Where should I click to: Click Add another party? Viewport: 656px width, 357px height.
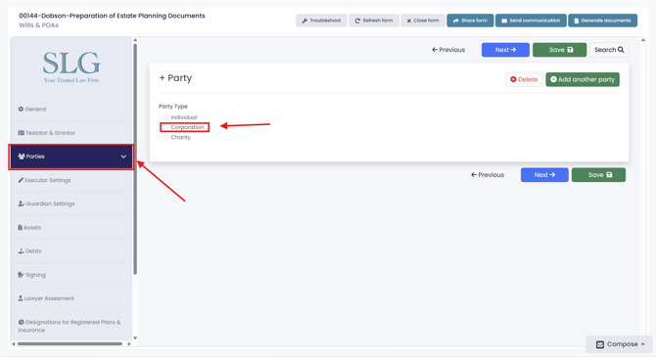click(x=583, y=79)
